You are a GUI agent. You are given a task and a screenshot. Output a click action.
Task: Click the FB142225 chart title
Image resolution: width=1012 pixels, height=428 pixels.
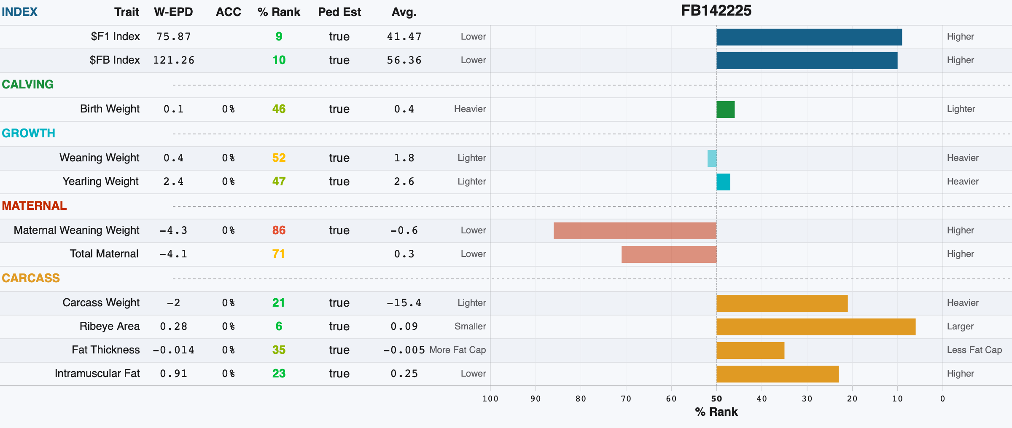click(716, 11)
